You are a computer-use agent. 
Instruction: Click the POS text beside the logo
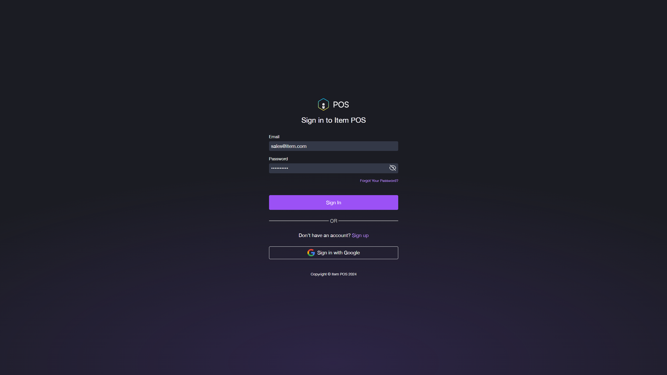click(341, 104)
